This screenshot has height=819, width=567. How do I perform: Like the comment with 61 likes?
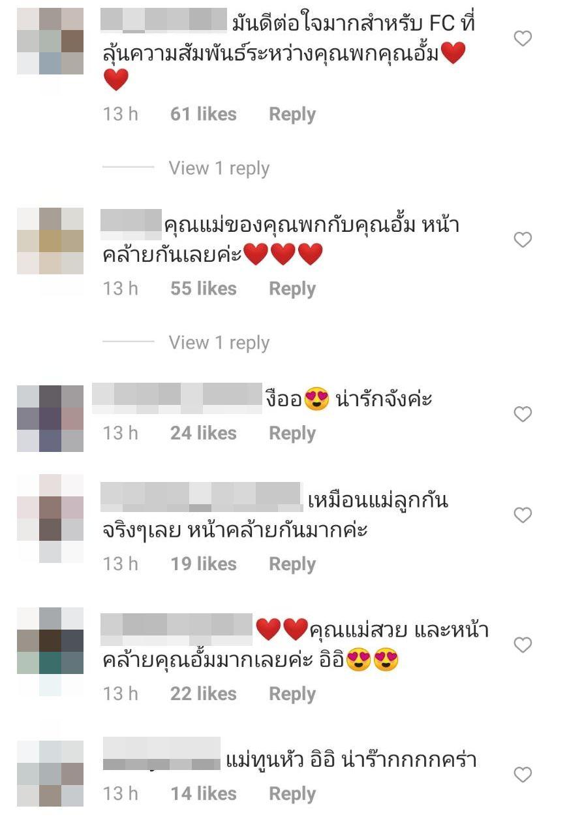click(523, 39)
